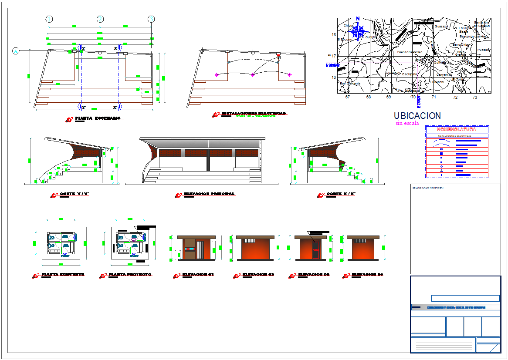508x360 pixels.
Task: Select grid axis bubble 2 in stage plan
Action: pyautogui.click(x=100, y=19)
